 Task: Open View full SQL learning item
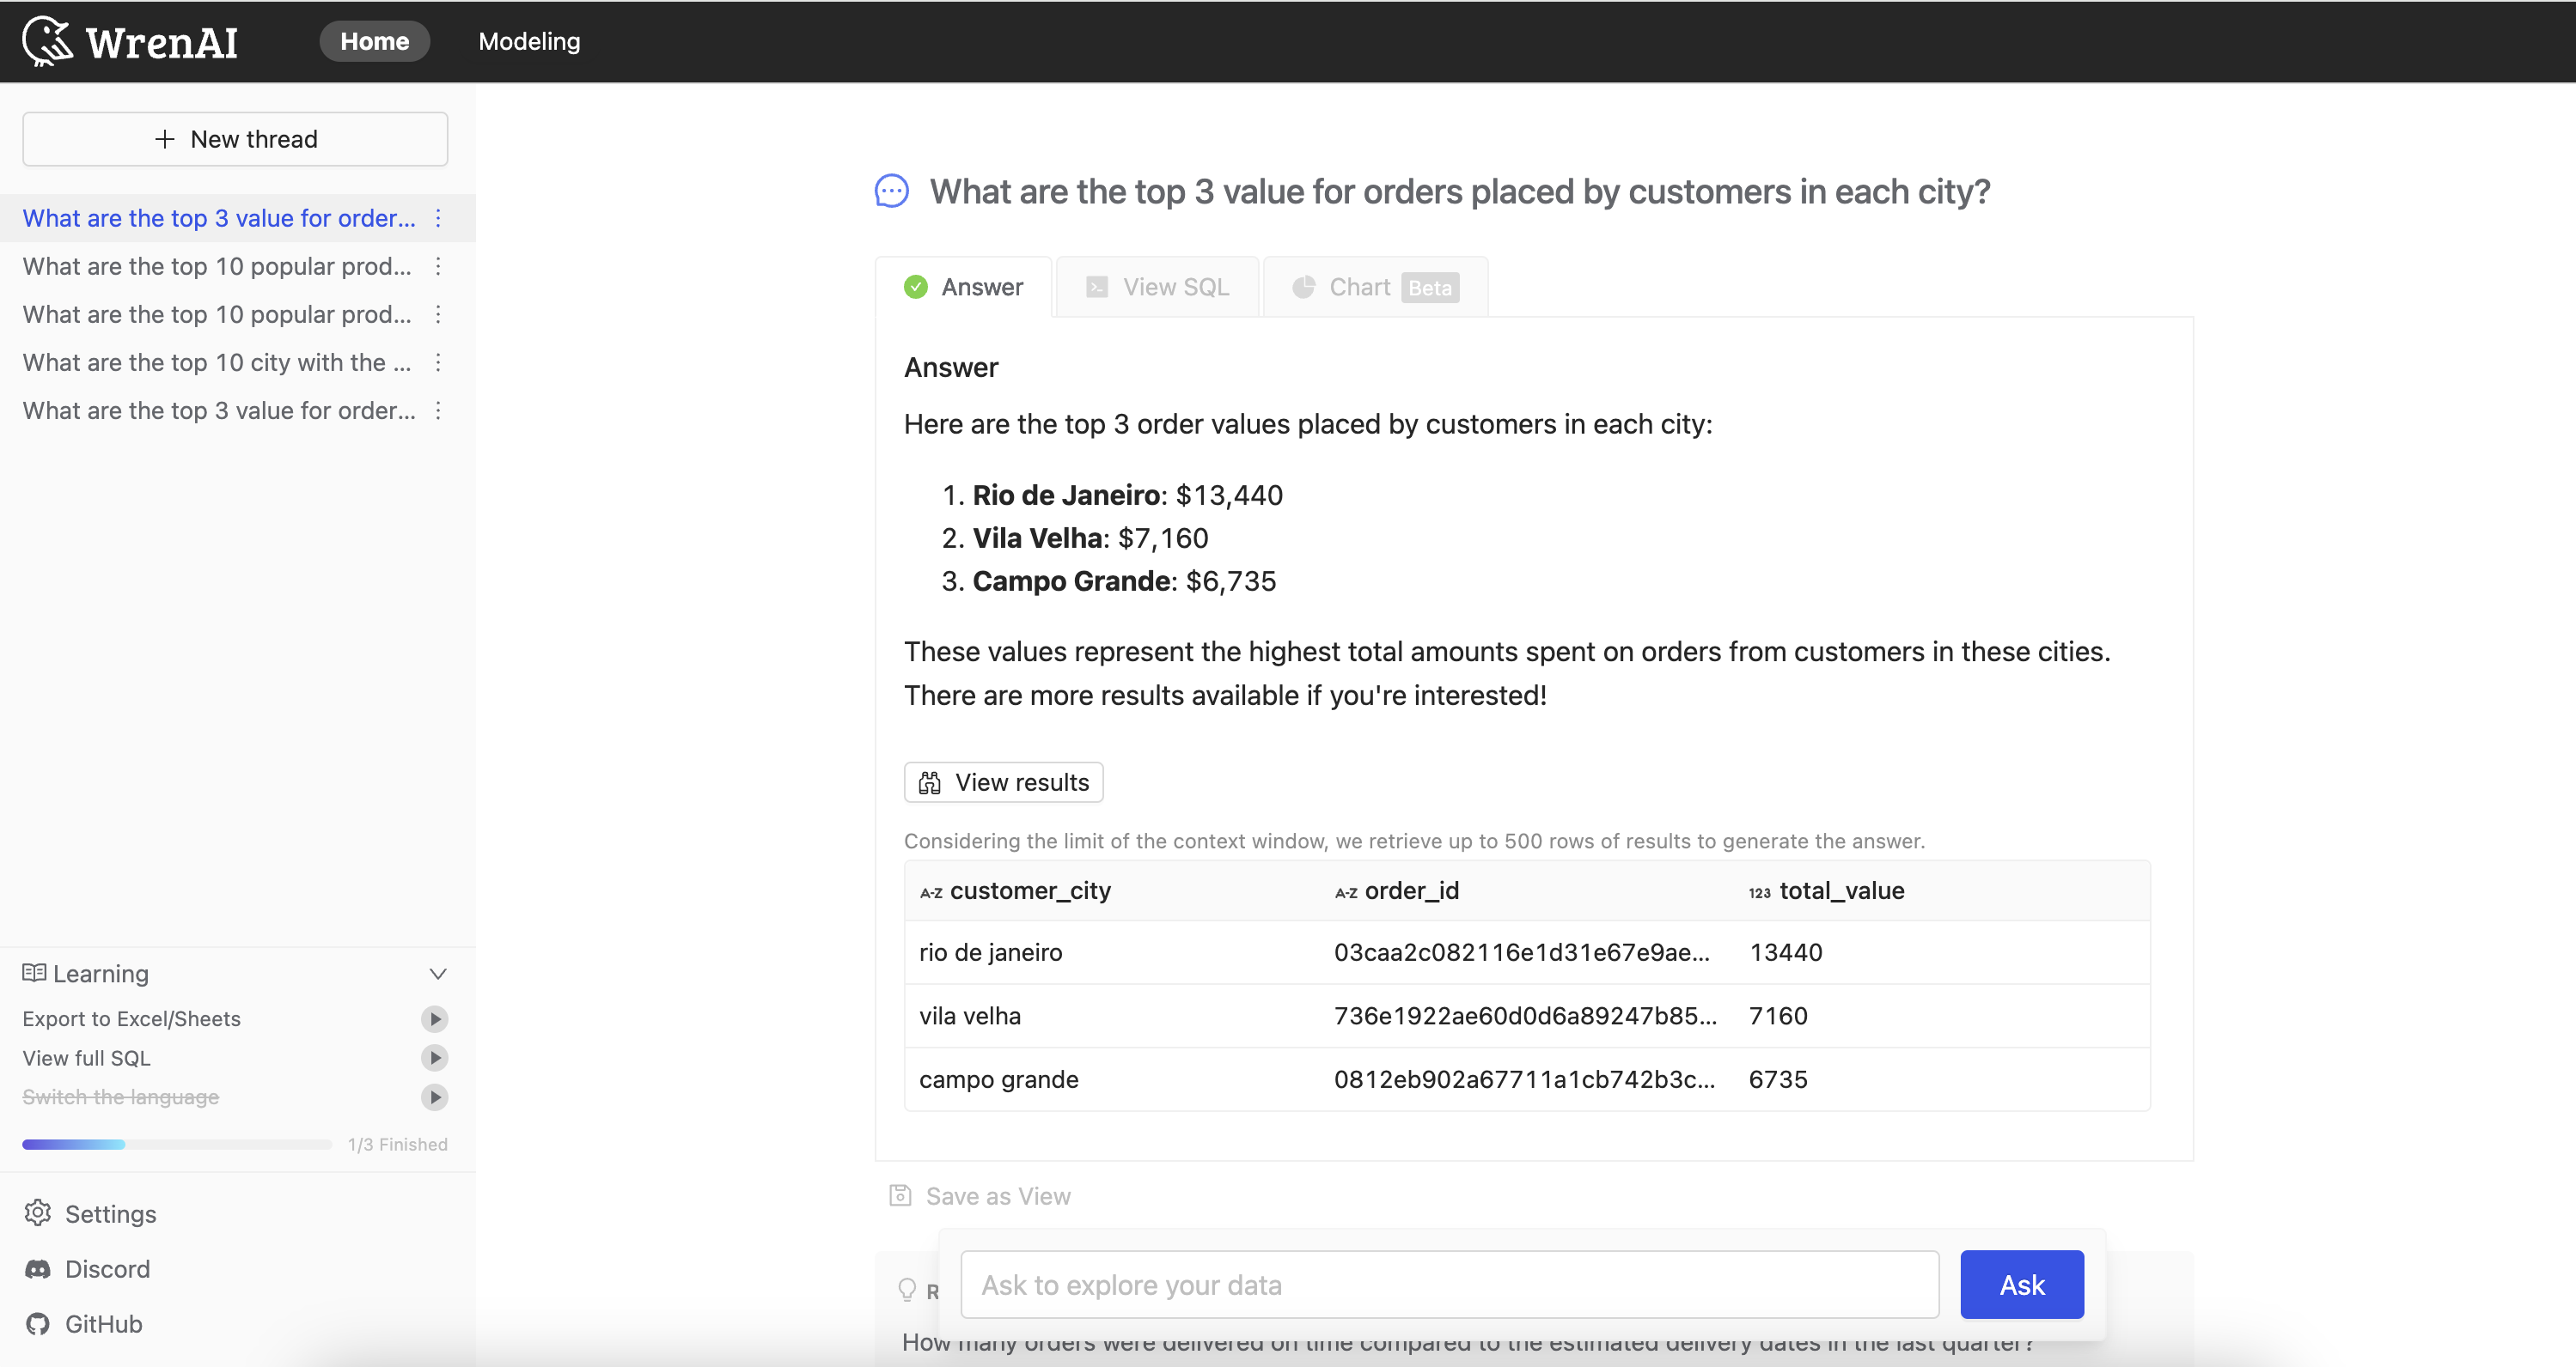[x=86, y=1057]
